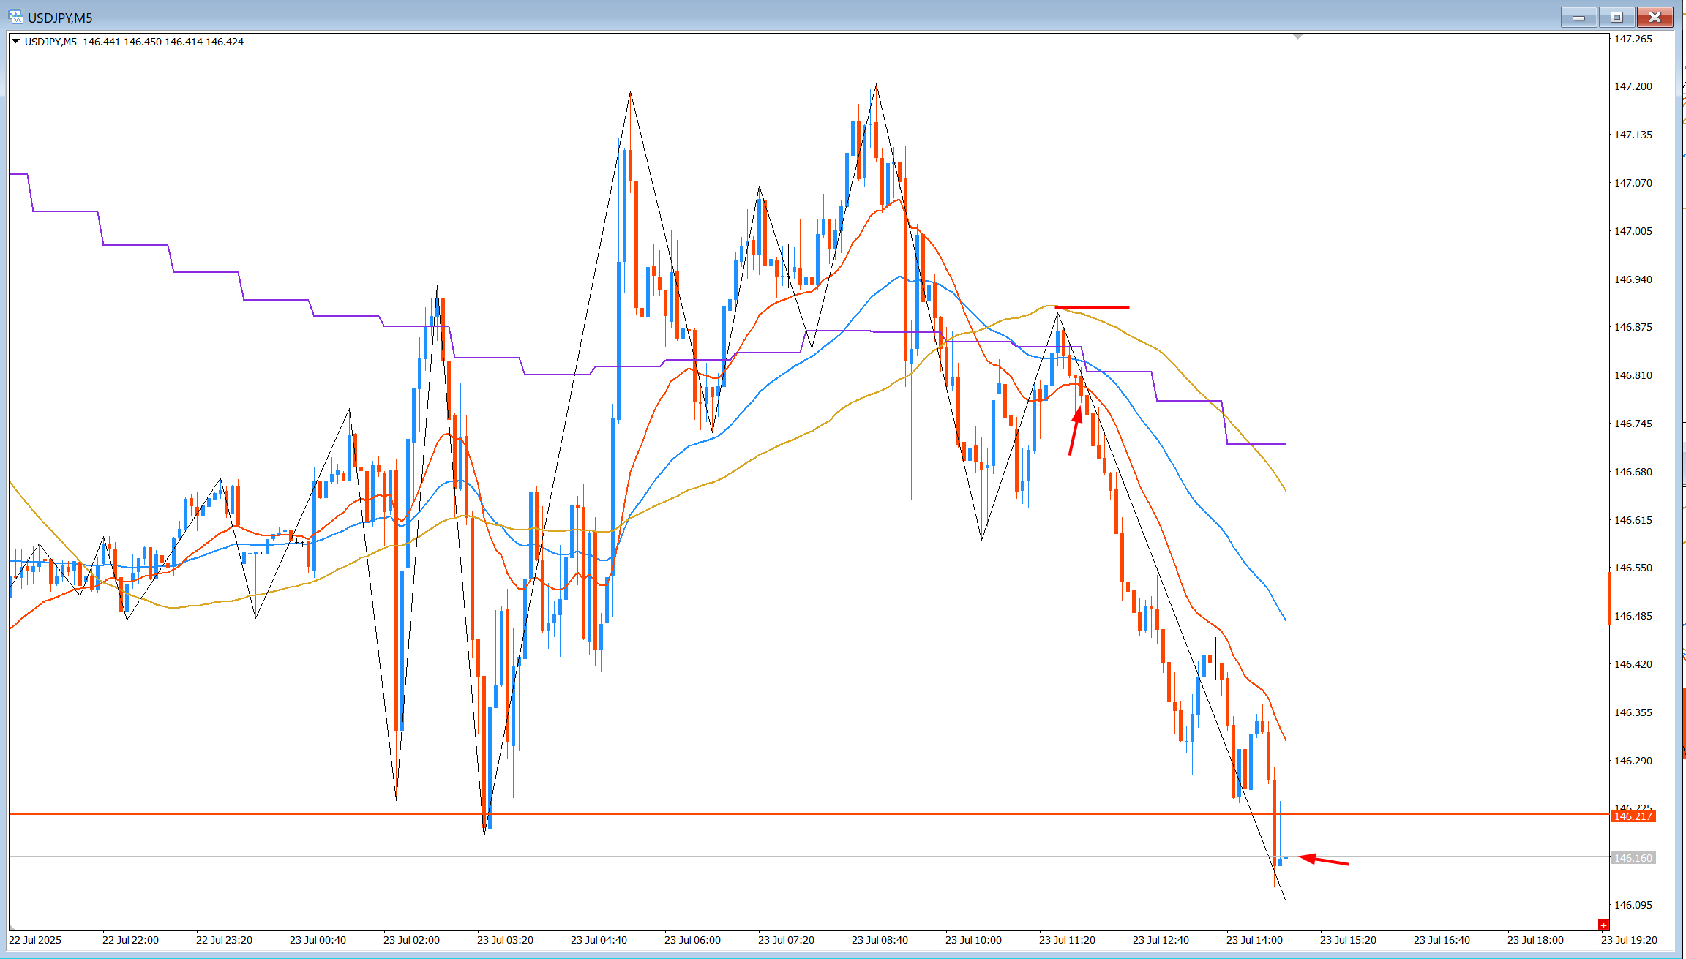Screen dimensions: 1686x959
Task: Click the red plus icon at chart corner
Action: (1603, 925)
